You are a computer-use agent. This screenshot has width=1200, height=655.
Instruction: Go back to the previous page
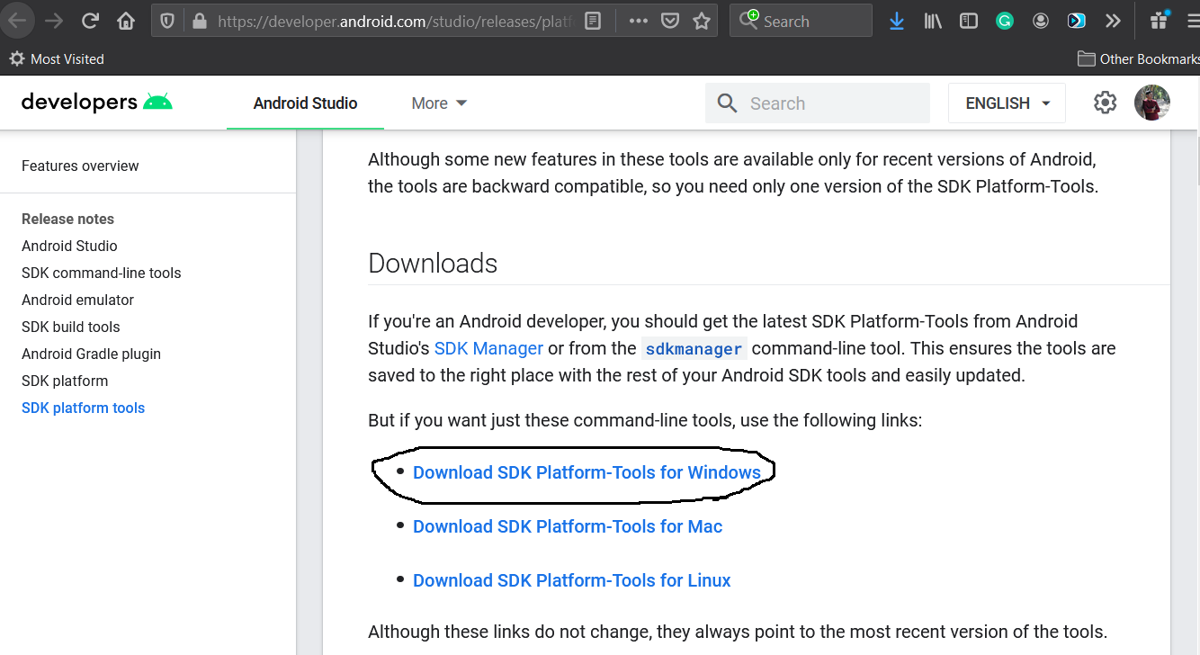click(x=17, y=21)
